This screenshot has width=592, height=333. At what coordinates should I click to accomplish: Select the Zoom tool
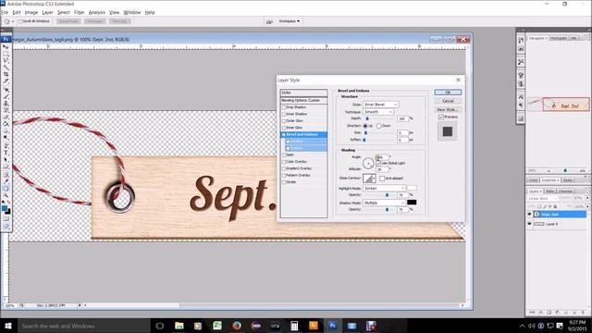(x=6, y=195)
